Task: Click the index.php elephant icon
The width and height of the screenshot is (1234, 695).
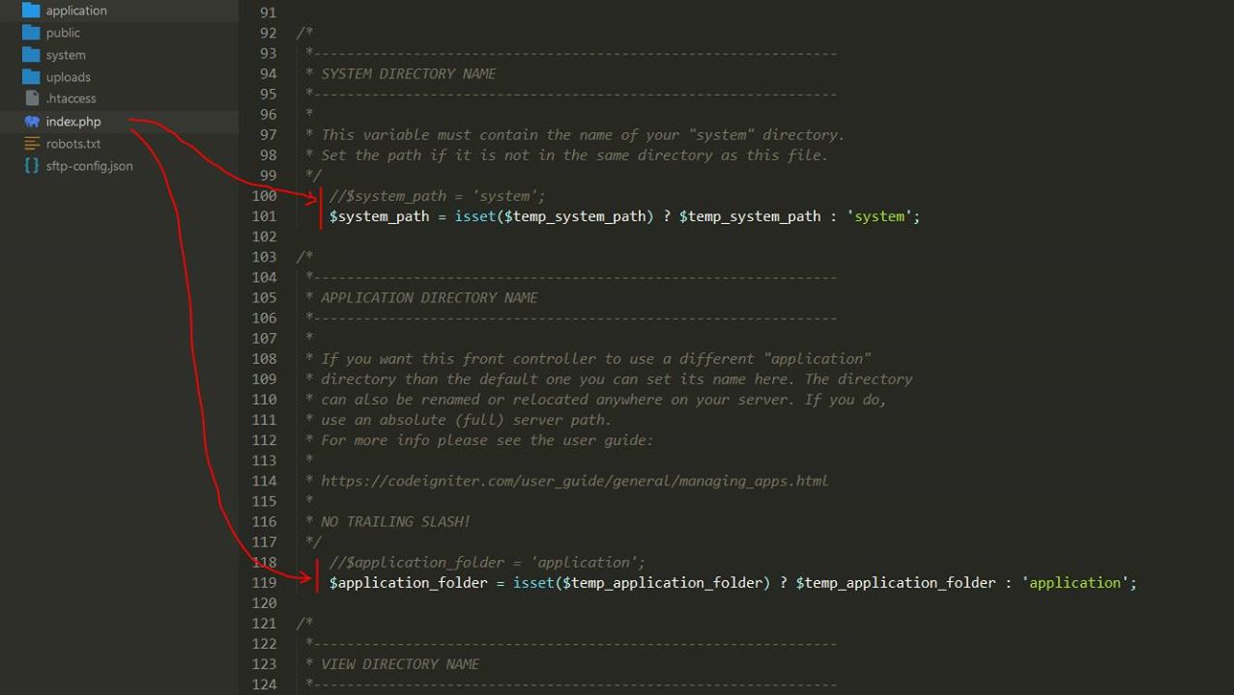Action: click(32, 122)
